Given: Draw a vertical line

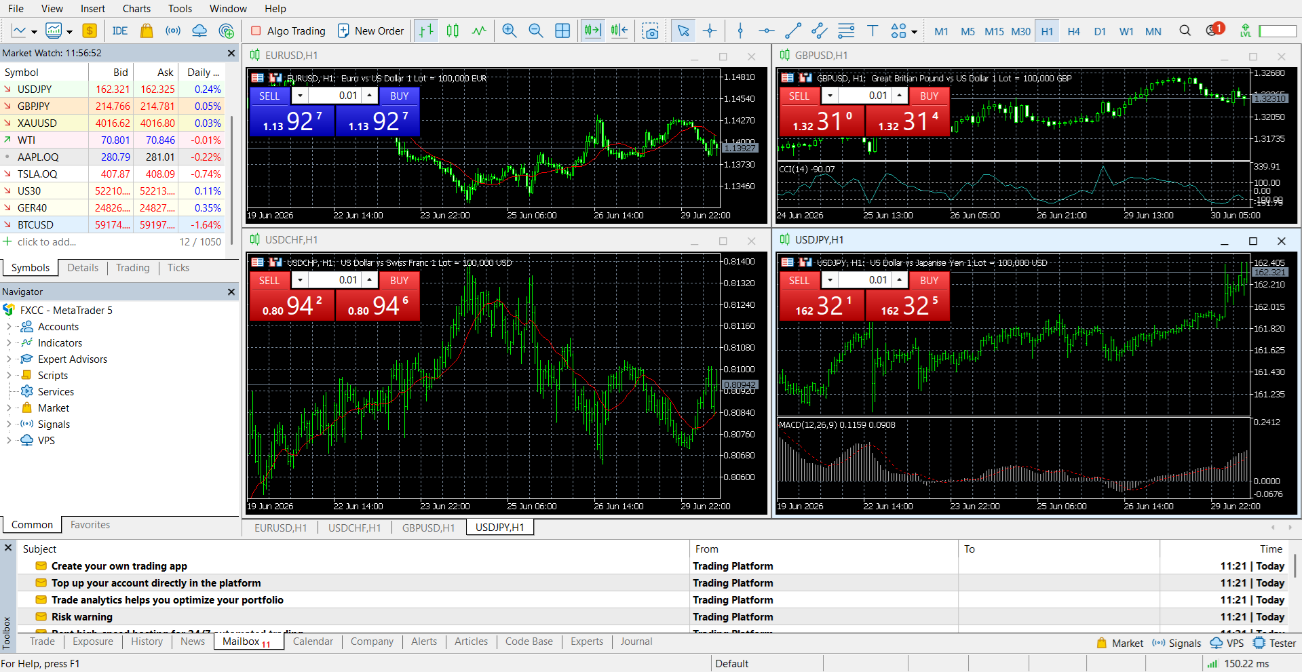Looking at the screenshot, I should (x=740, y=31).
